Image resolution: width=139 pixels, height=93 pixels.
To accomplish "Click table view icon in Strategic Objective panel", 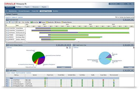I will tap(70, 48).
